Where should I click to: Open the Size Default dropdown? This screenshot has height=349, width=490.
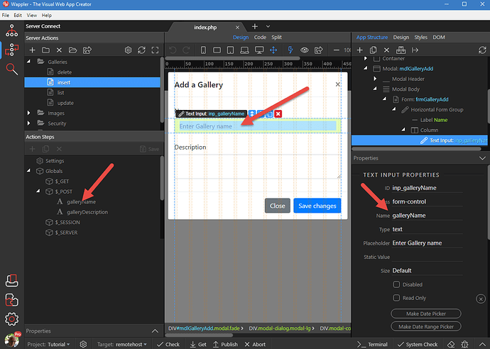pyautogui.click(x=428, y=270)
